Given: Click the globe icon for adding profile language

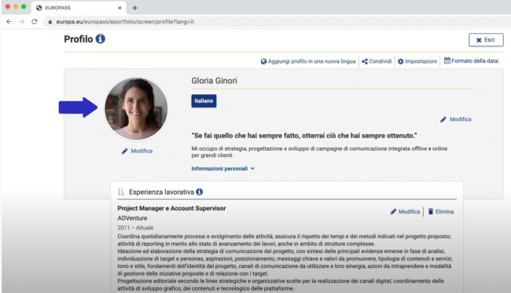Looking at the screenshot, I should [263, 61].
